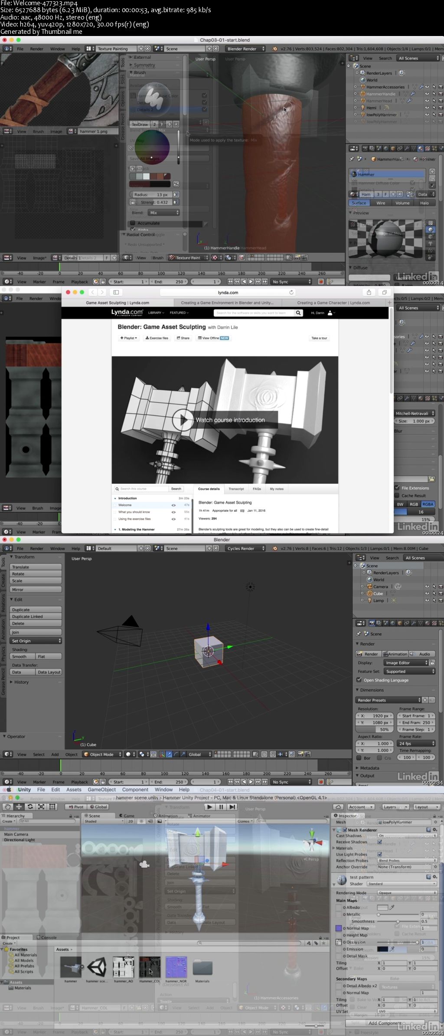Viewport: 444px width, 1036px height.
Task: Click the play icon on course video
Action: pos(182,420)
